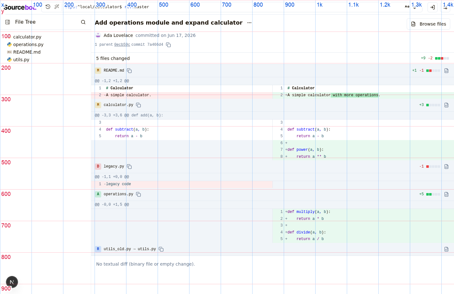Image resolution: width=454 pixels, height=294 pixels.
Task: Collapse the operations.py diff section
Action: 272,194
